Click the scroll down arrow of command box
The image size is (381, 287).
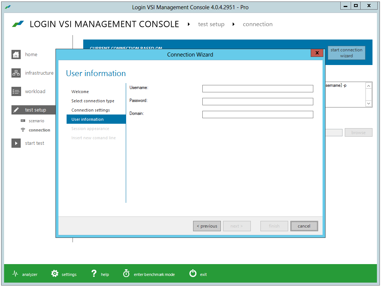tap(368, 103)
